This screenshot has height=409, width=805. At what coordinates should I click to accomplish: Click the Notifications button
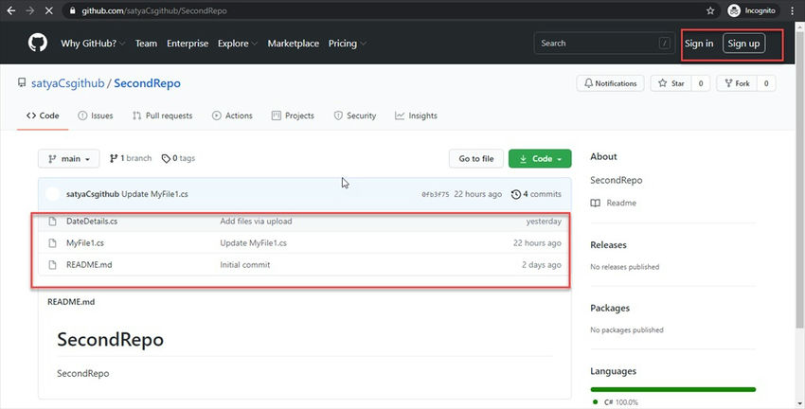click(x=611, y=83)
